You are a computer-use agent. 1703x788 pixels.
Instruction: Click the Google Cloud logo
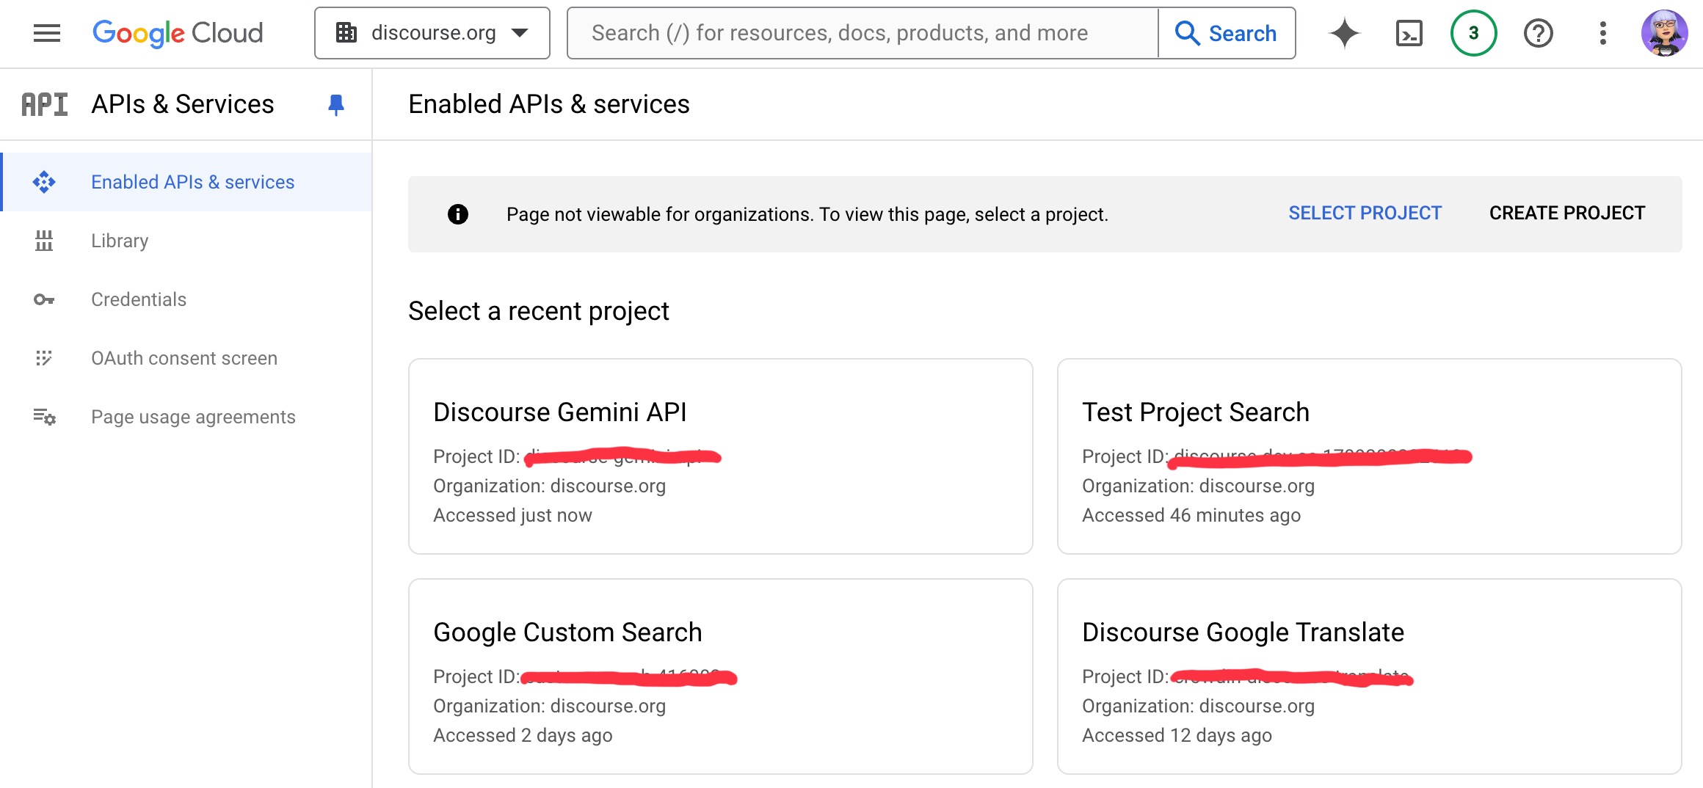pos(178,33)
